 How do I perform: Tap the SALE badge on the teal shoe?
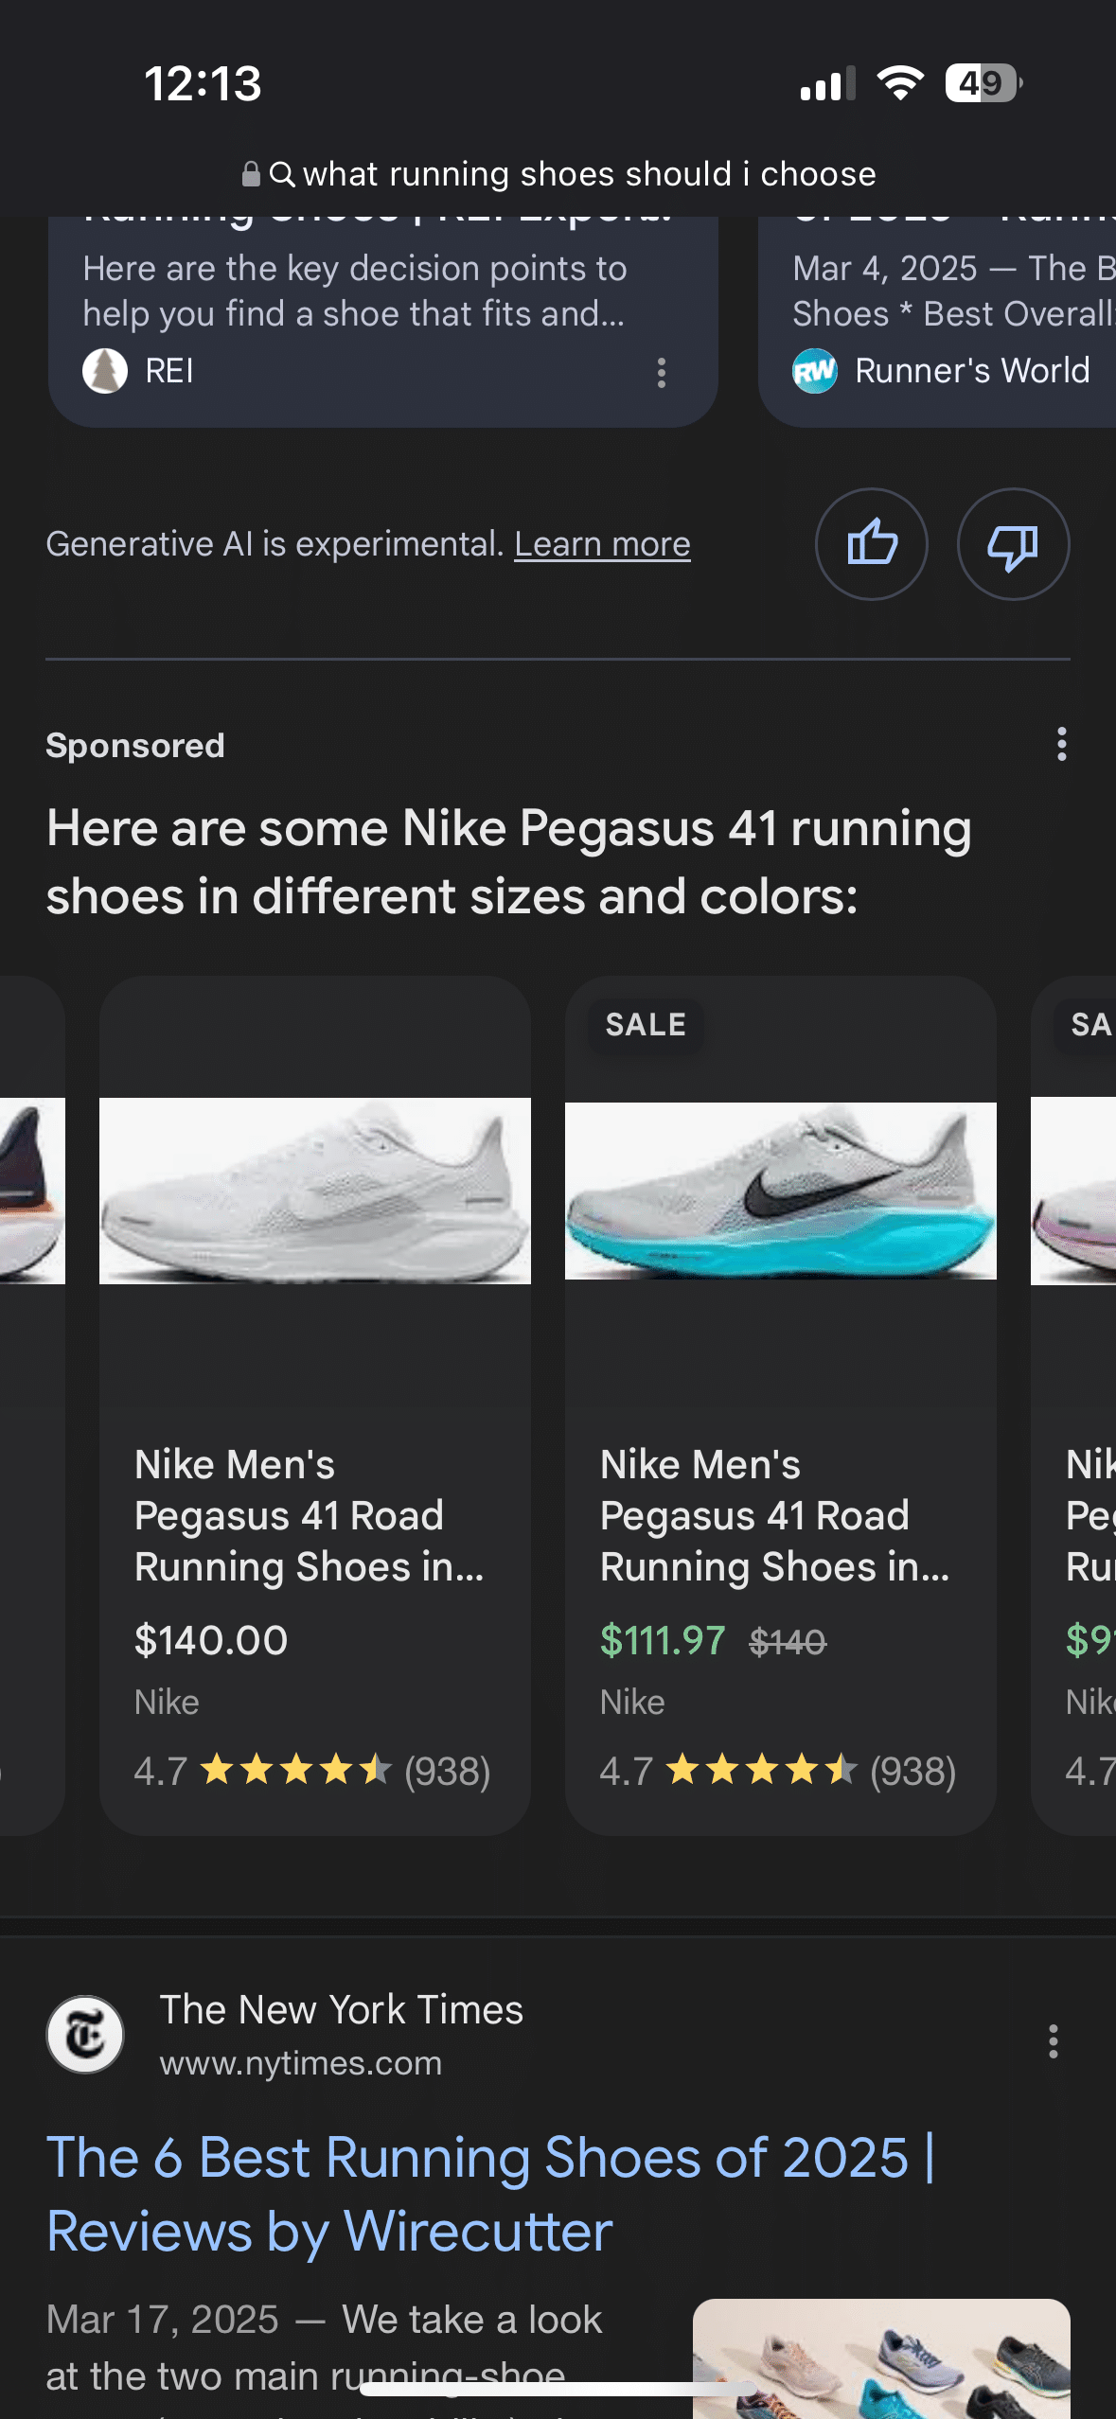point(646,1025)
